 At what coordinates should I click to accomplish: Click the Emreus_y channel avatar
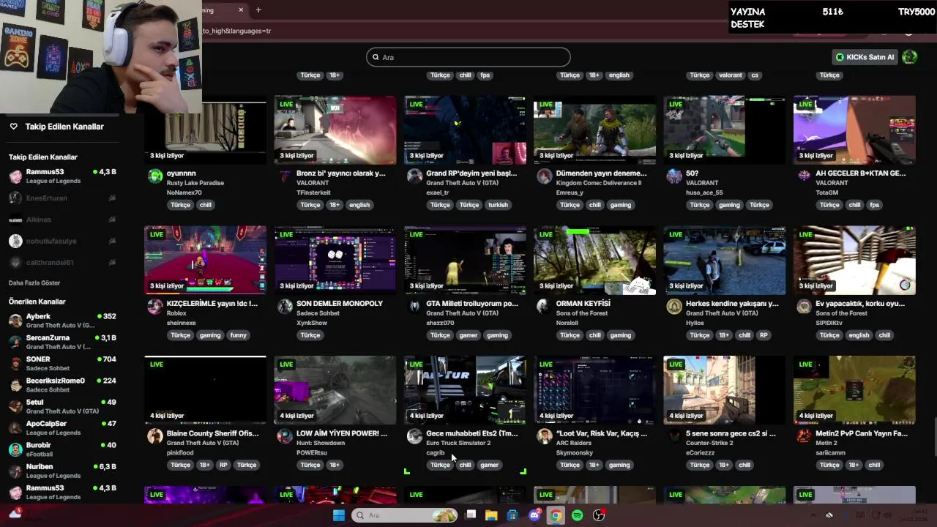coord(544,176)
